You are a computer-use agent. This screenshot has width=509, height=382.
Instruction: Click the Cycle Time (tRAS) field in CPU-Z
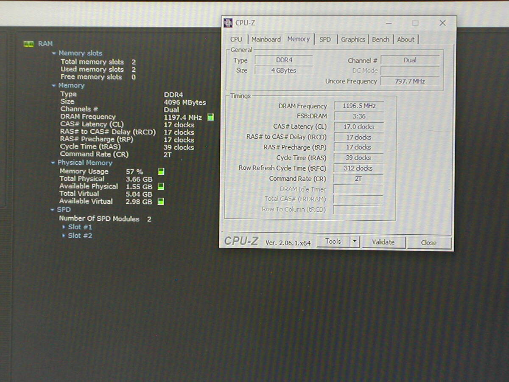(359, 158)
